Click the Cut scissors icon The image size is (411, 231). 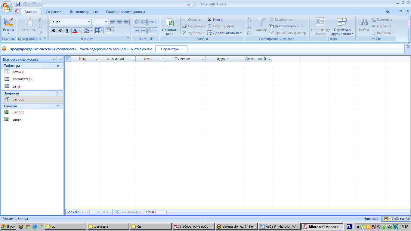click(40, 20)
